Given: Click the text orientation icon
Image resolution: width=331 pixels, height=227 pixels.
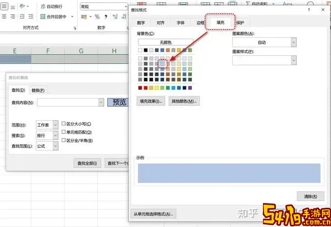Looking at the screenshot, I should point(22,6).
